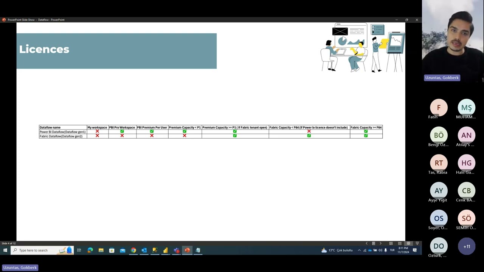The image size is (484, 272).
Task: Switch to Slide Sorter view
Action: tap(400, 243)
